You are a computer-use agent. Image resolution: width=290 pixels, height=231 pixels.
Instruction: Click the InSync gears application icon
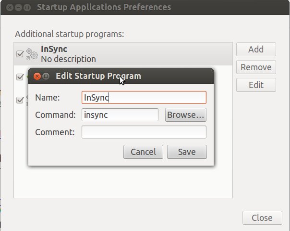tap(32, 54)
